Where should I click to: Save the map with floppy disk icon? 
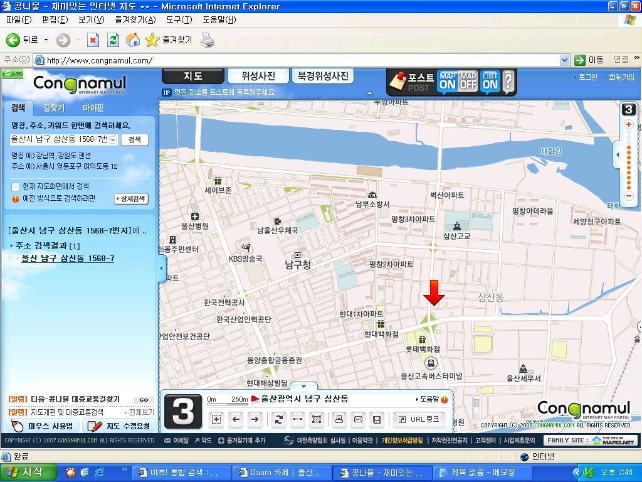[x=377, y=419]
